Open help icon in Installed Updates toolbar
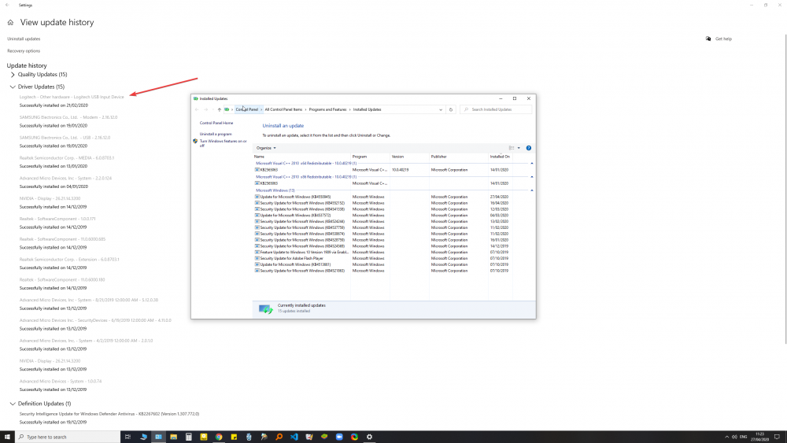Viewport: 787px width, 443px height. (529, 148)
